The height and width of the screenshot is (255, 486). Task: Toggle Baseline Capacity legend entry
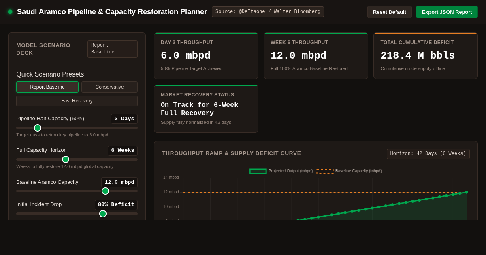tap(349, 171)
